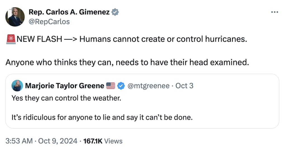Viewport: 286px width, 148px height.
Task: Open the @mtgreenee handle
Action: pyautogui.click(x=148, y=86)
